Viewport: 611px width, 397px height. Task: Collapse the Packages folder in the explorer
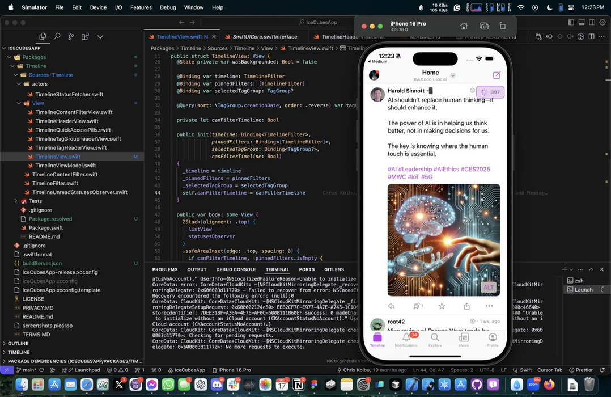pyautogui.click(x=9, y=57)
